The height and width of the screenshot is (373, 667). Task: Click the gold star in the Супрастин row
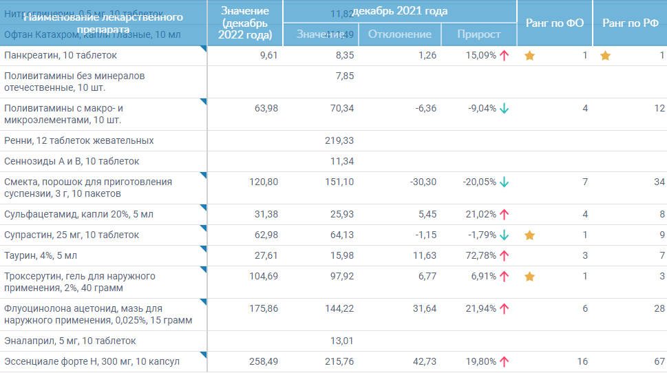529,235
